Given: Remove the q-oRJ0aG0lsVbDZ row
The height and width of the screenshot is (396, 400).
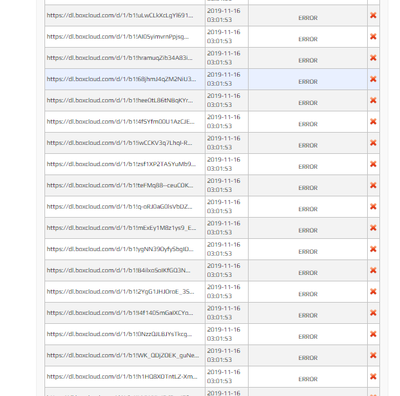Looking at the screenshot, I should point(373,207).
